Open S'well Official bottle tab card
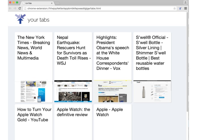197x140 pixels. click(152, 67)
